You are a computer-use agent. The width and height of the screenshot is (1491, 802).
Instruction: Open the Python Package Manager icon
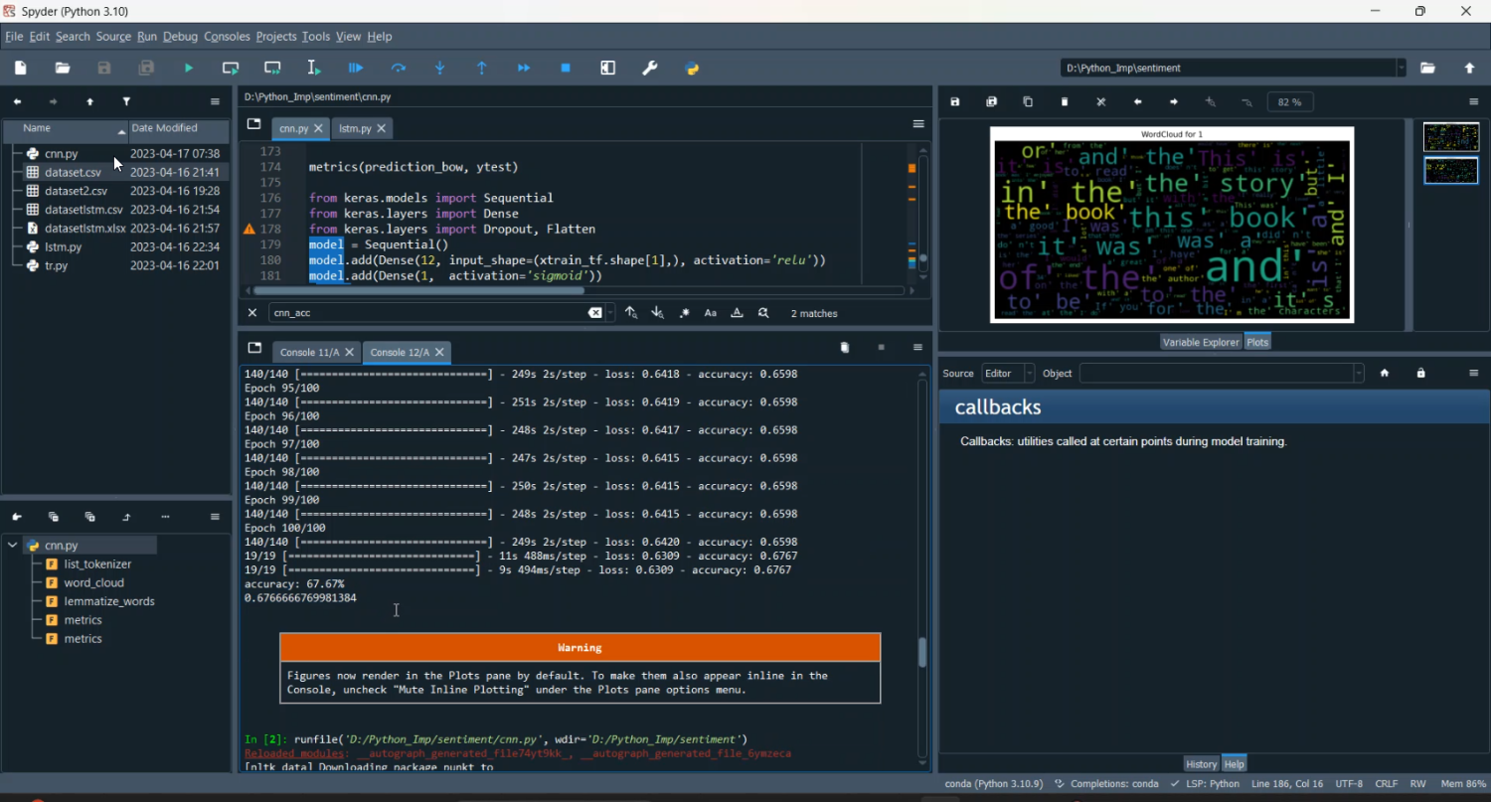click(x=692, y=68)
